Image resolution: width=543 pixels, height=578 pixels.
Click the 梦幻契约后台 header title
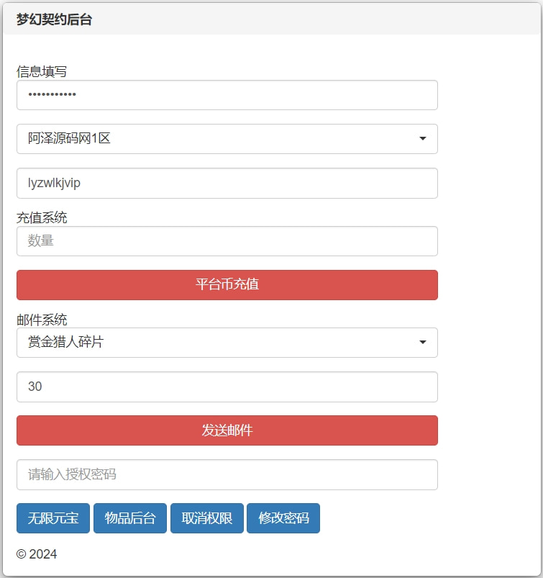click(54, 20)
